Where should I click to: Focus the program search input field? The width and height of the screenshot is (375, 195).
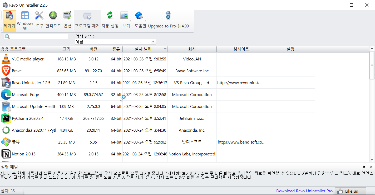click(40, 37)
